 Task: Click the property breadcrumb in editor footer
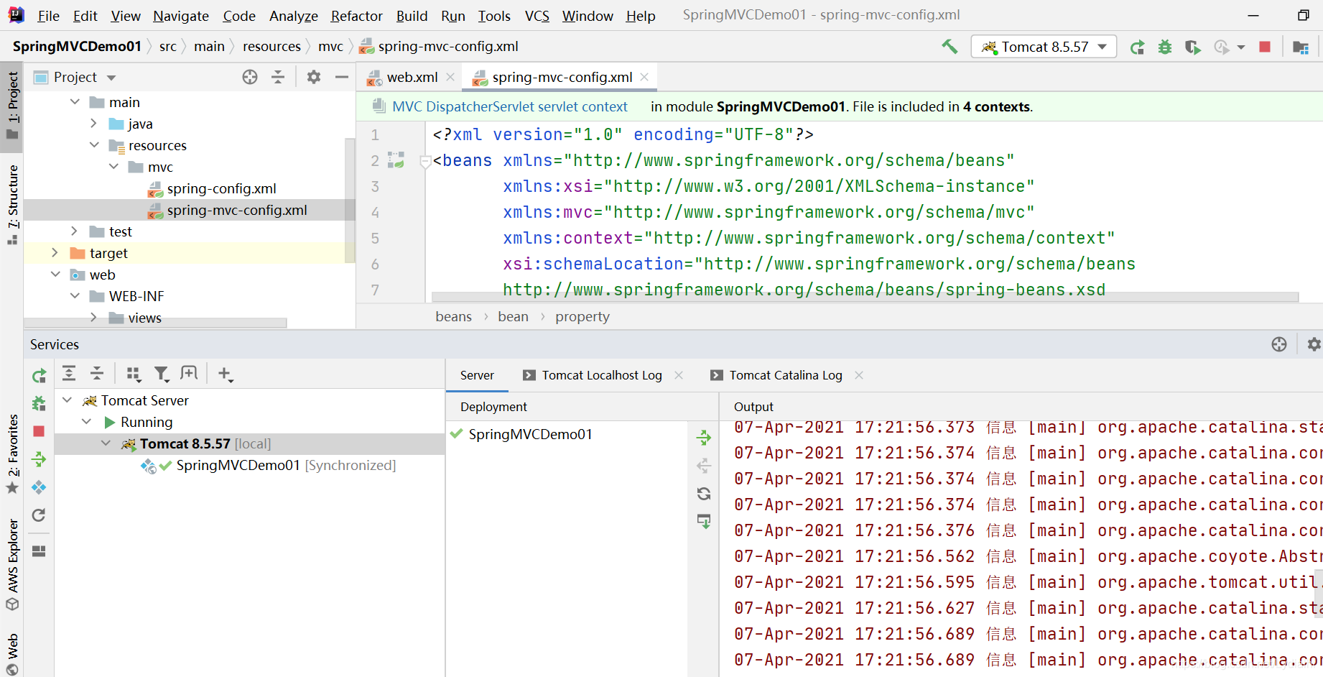pyautogui.click(x=582, y=317)
